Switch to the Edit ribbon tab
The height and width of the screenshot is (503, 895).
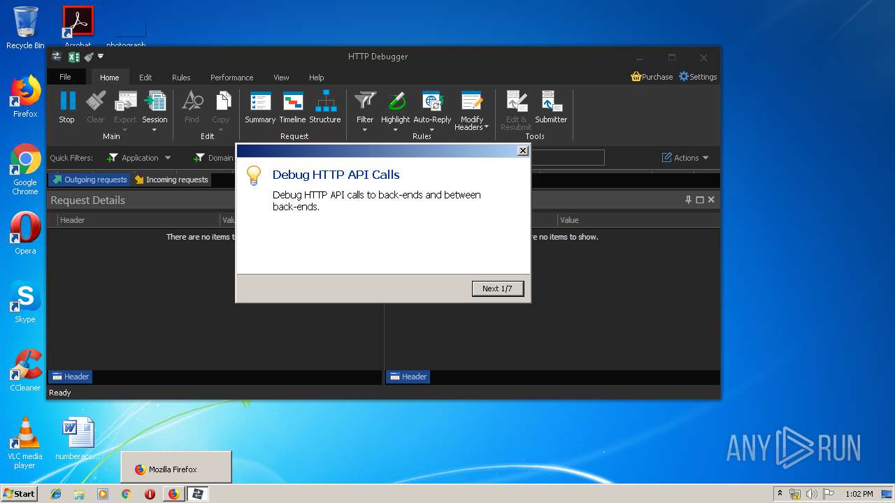click(145, 78)
